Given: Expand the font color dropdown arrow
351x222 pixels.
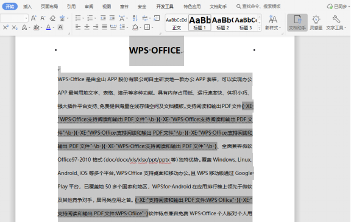Looking at the screenshot, I should (54, 27).
